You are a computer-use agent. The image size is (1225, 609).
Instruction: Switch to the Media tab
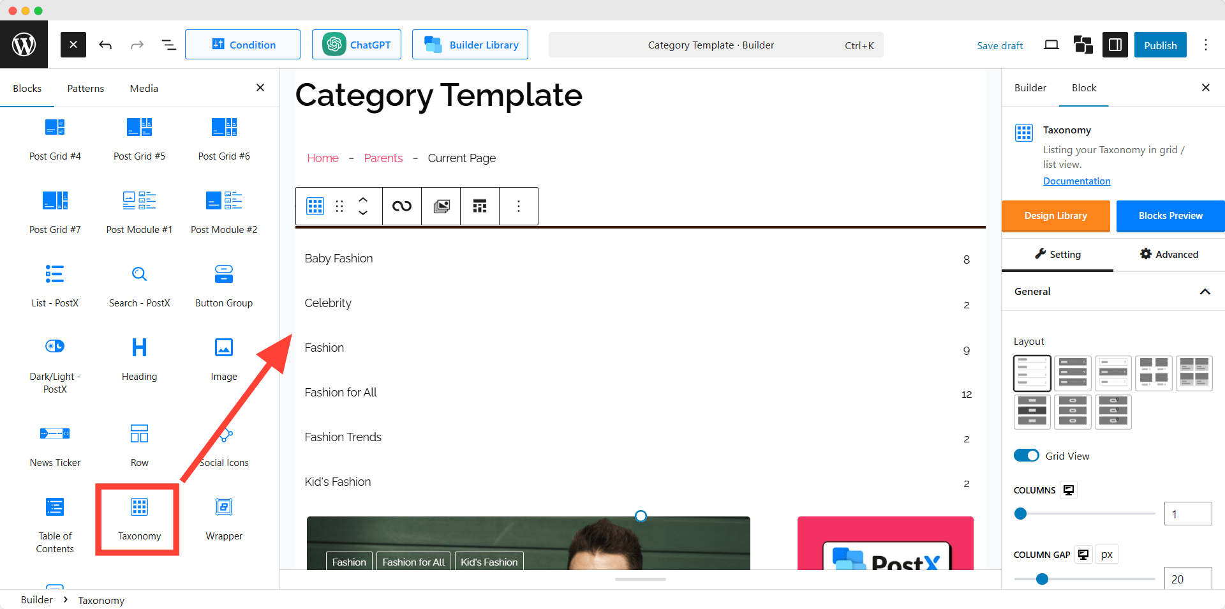coord(144,88)
